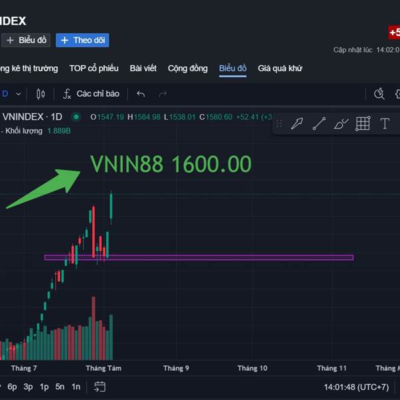Click the timezone 14:01:48 (UTC+7)
The image size is (400, 400).
pyautogui.click(x=357, y=387)
